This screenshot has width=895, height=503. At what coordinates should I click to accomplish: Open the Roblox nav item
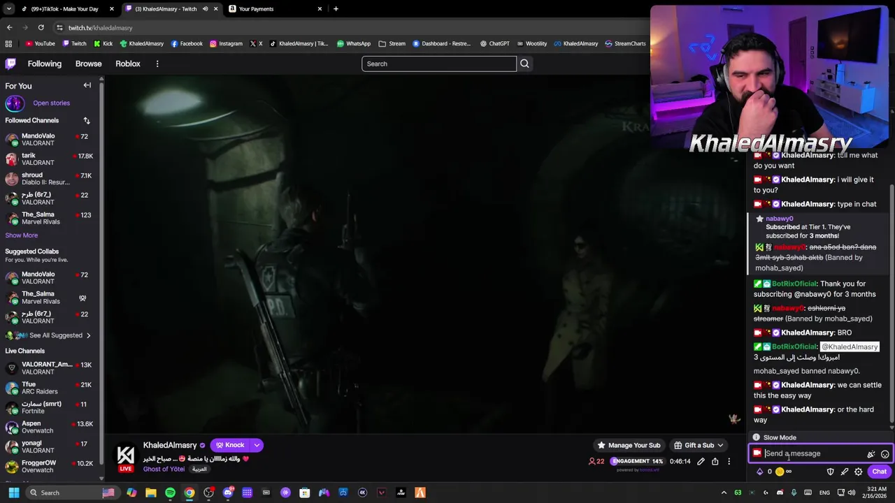[x=128, y=64]
